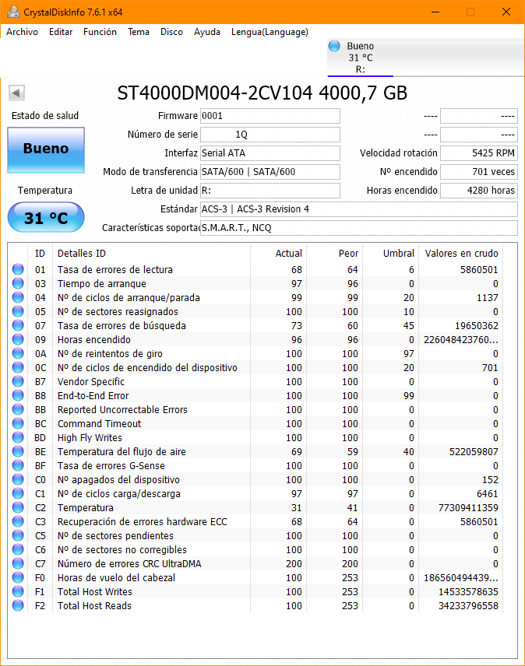Open the Disco menu
This screenshot has height=666, width=525.
(171, 32)
